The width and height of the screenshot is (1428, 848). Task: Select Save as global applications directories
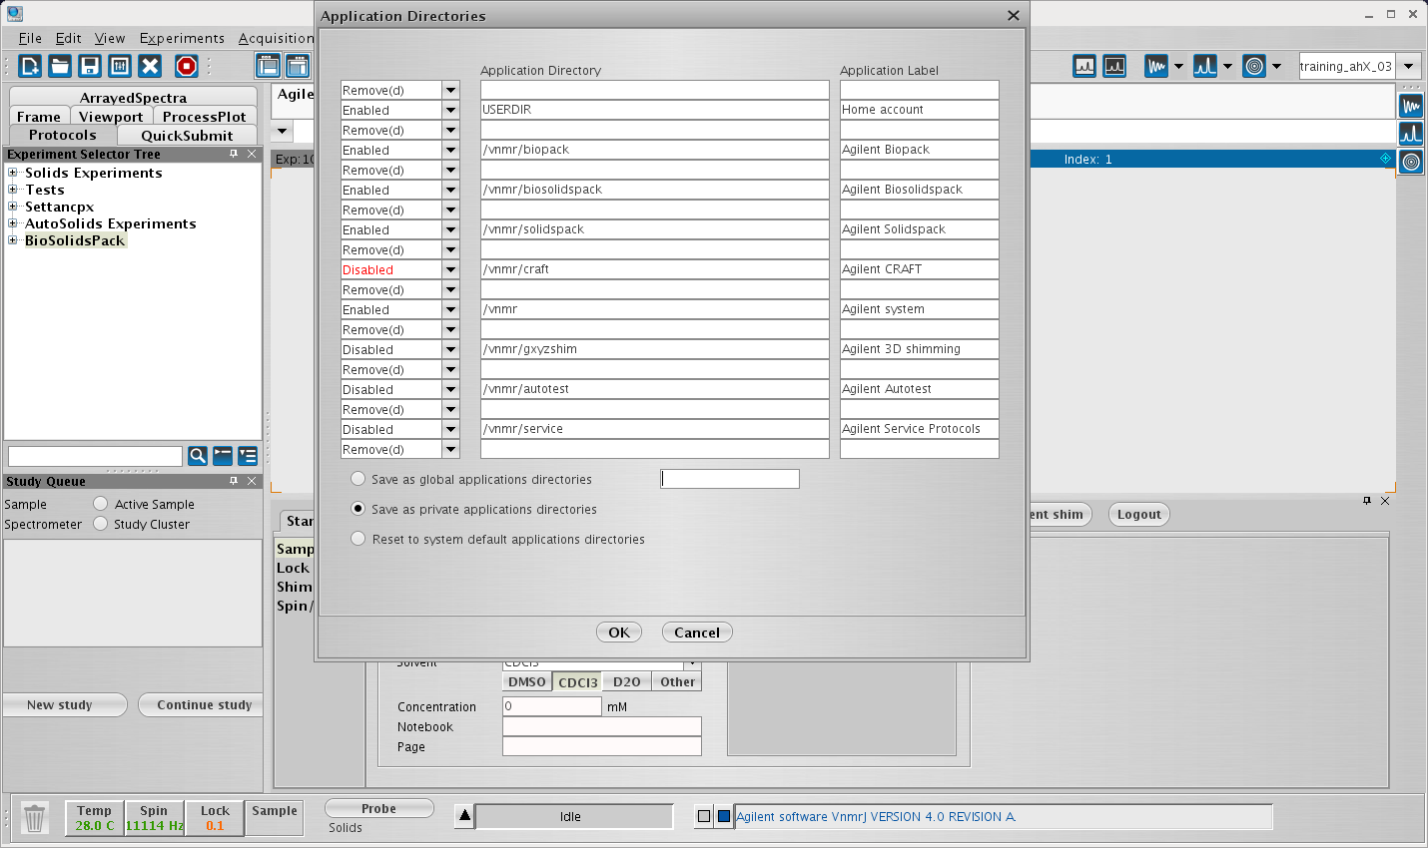(x=358, y=479)
